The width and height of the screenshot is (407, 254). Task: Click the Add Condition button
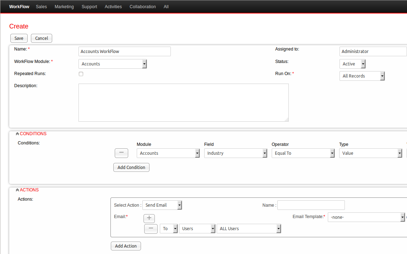[x=131, y=168]
